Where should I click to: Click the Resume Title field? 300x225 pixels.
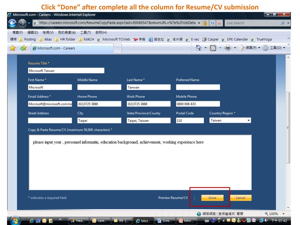pyautogui.click(x=66, y=71)
